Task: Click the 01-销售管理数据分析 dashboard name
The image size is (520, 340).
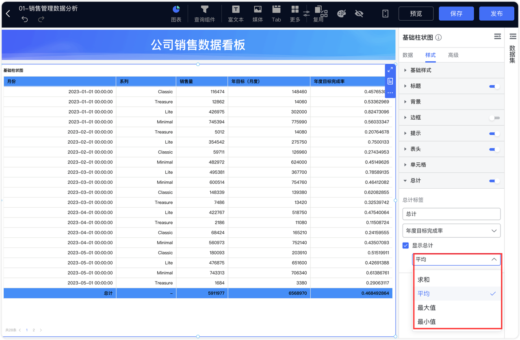Action: tap(48, 8)
